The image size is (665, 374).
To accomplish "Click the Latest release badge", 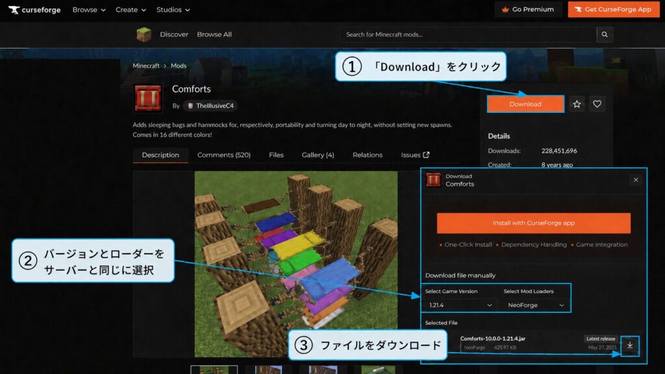I will click(601, 338).
